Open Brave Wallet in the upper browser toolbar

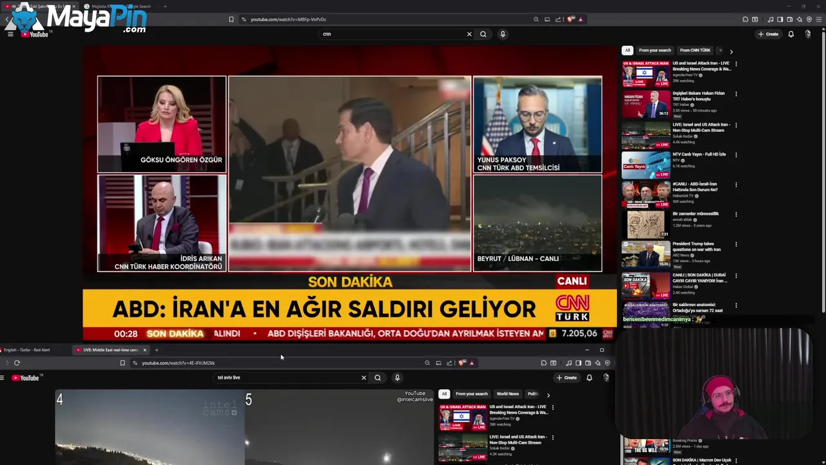point(790,19)
